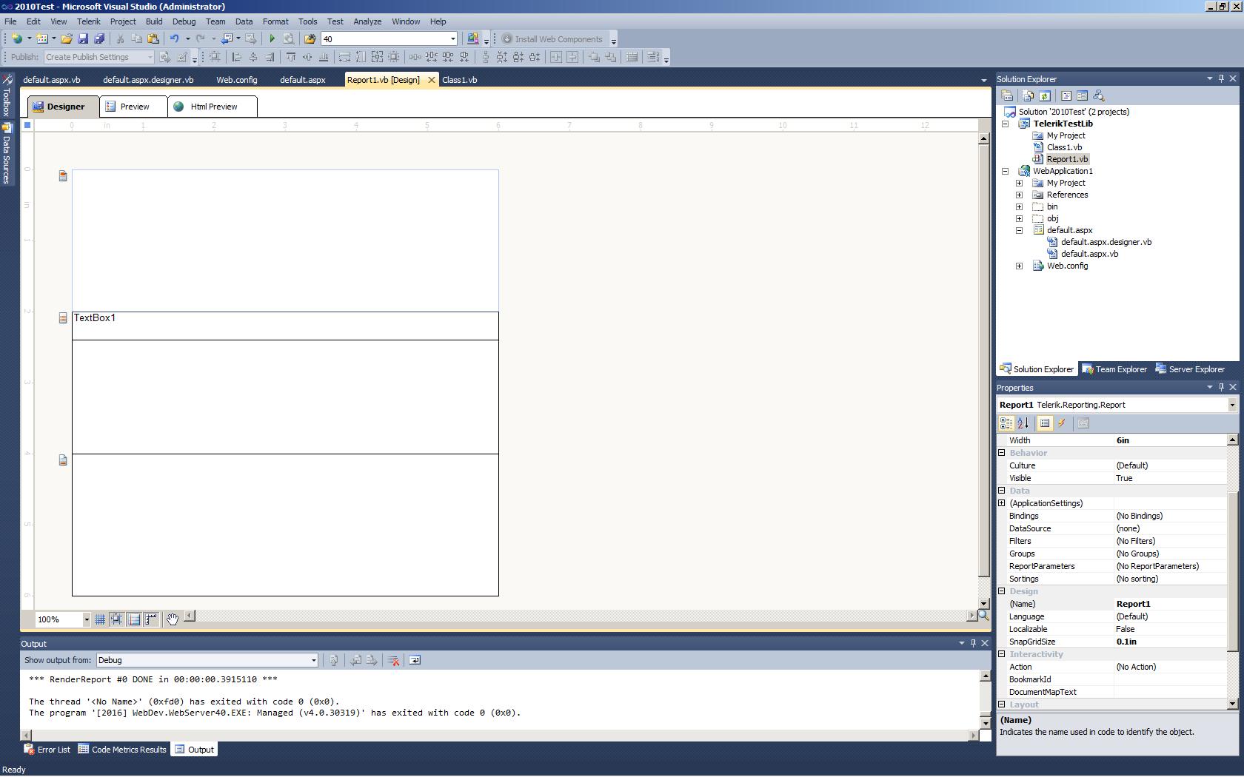
Task: Close the Report1.vb [Design] tab
Action: 432,80
